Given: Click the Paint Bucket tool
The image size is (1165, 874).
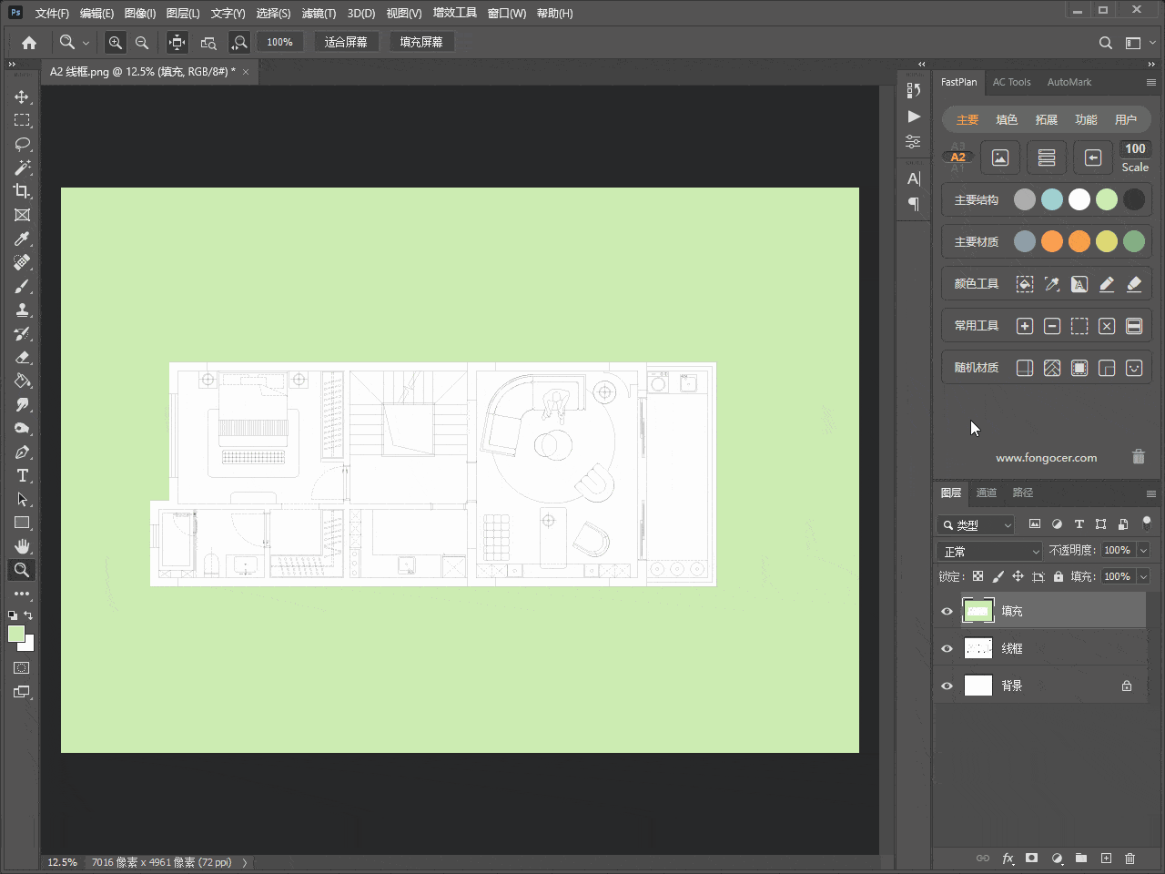Looking at the screenshot, I should tap(22, 381).
